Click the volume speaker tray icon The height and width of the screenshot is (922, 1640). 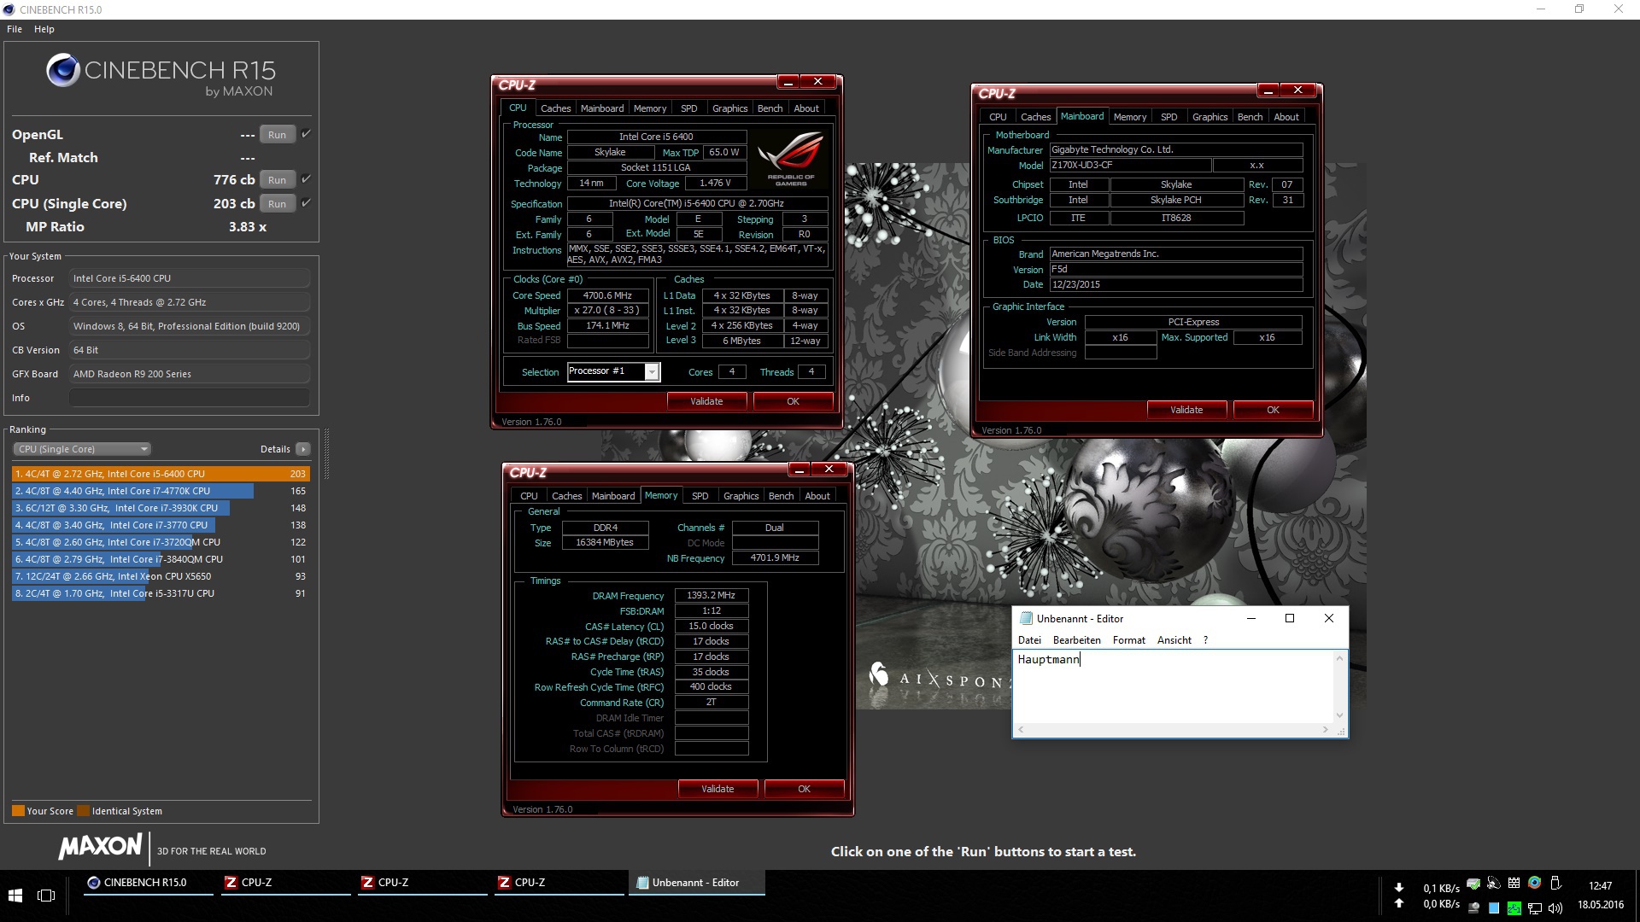[1555, 908]
